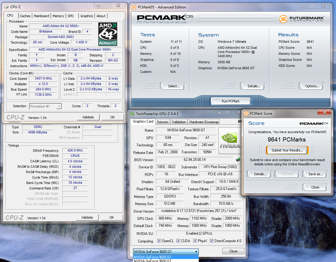Click the Instructions field in CPU-Z
The width and height of the screenshot is (336, 262).
tap(75, 66)
